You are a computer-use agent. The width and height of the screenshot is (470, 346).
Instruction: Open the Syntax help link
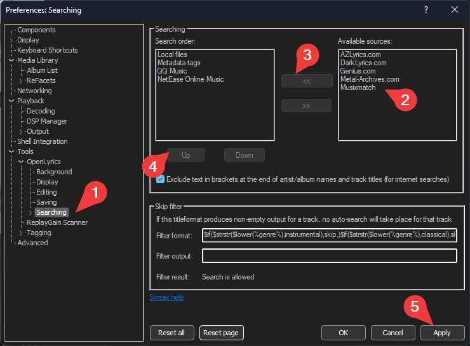point(166,297)
